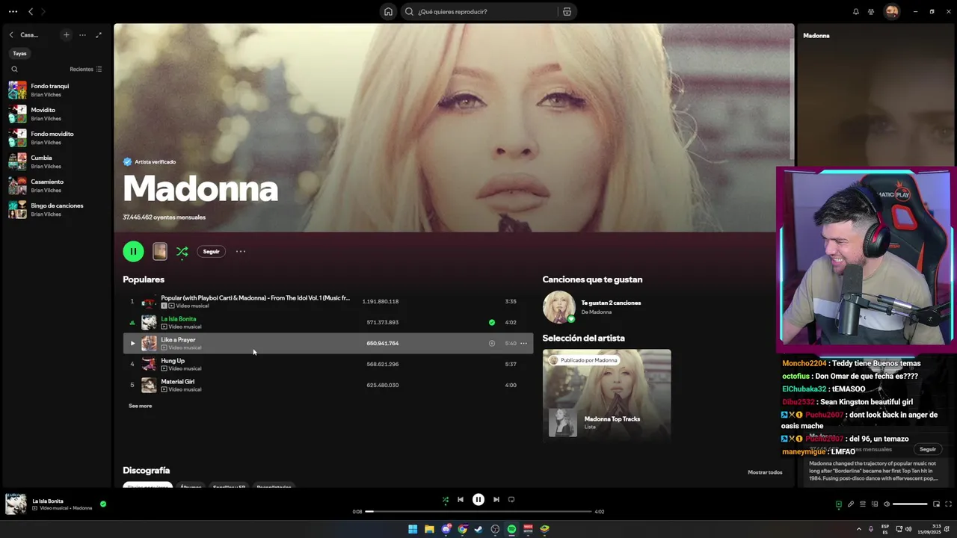Click 'Seguir' in the Now Playing panel
957x538 pixels.
coord(928,449)
